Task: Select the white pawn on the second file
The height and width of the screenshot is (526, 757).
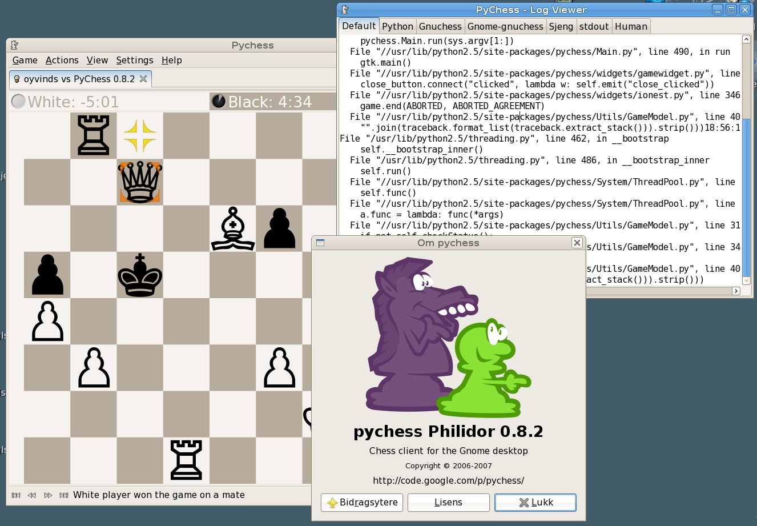Action: (94, 367)
